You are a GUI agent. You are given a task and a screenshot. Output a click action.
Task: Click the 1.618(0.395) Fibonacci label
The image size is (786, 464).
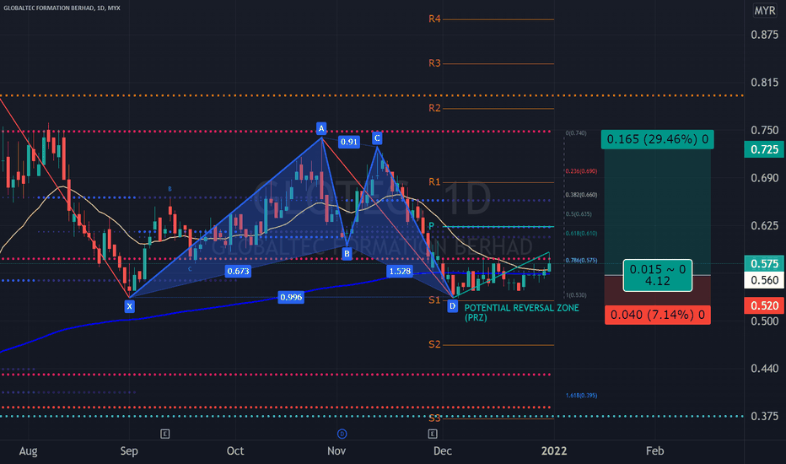pos(581,396)
